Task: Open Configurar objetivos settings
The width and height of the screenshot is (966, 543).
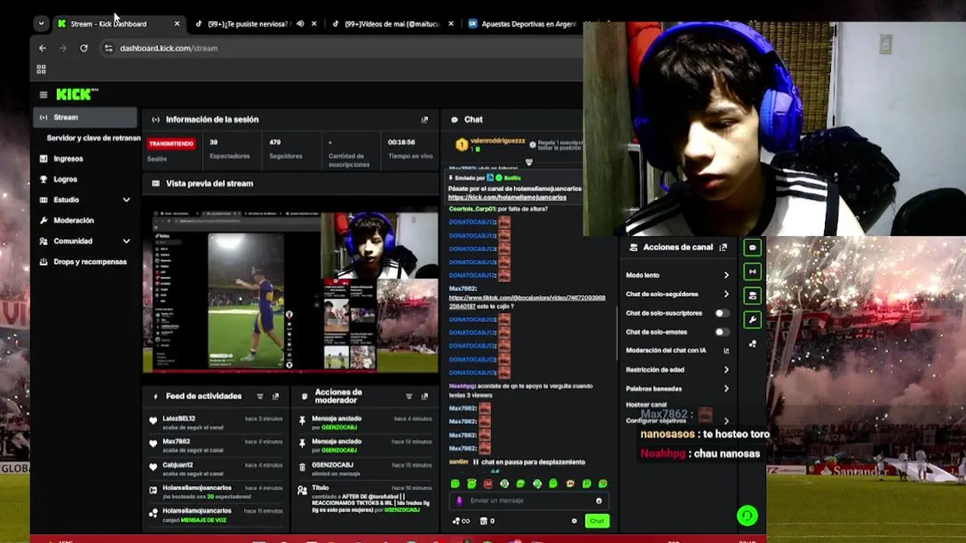Action: click(678, 421)
